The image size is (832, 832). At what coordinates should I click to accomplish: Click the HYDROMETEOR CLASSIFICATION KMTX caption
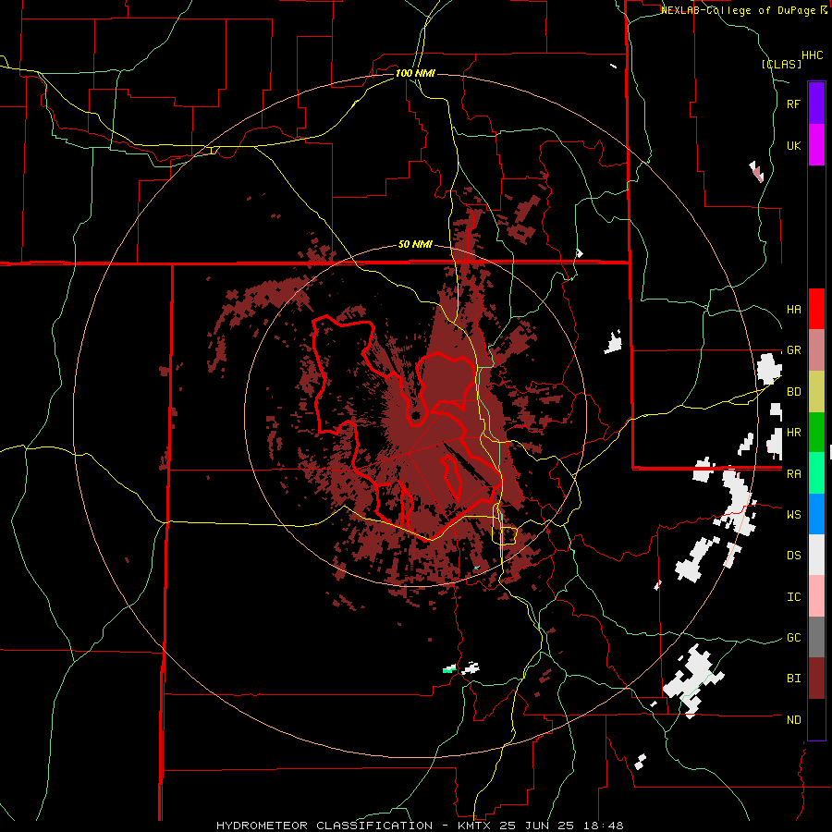[420, 826]
